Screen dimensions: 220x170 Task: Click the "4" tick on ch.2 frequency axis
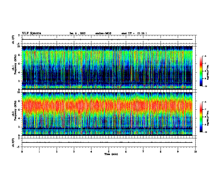(19, 118)
